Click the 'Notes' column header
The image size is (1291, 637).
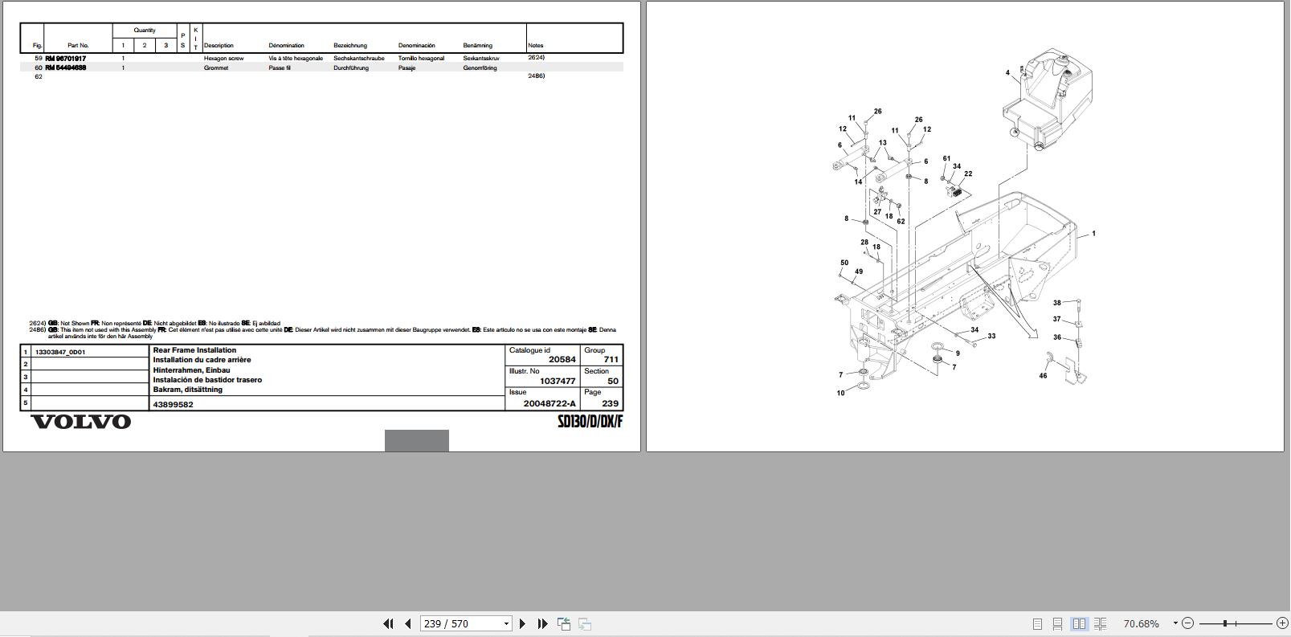536,46
